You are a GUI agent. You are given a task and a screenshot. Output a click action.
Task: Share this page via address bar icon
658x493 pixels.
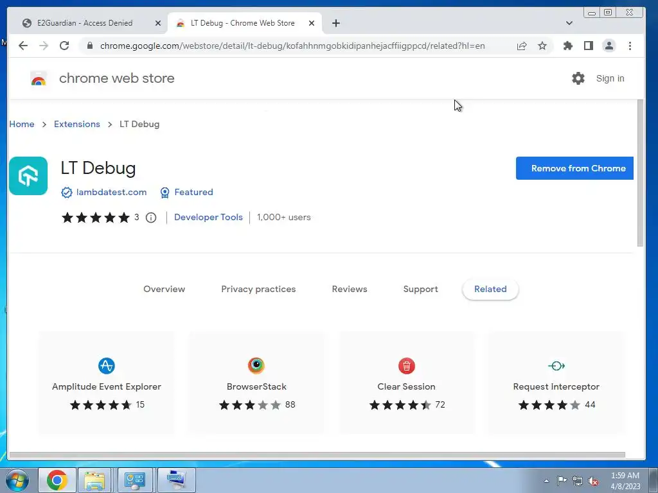click(522, 46)
